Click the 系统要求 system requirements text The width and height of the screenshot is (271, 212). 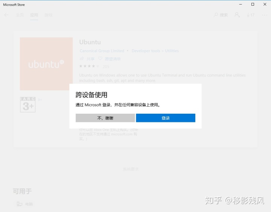pos(131,169)
